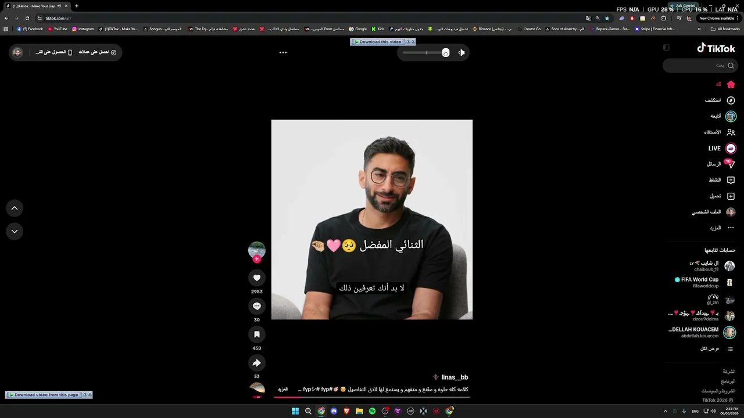Open Discord from the taskbar
The image size is (744, 418).
[334, 411]
